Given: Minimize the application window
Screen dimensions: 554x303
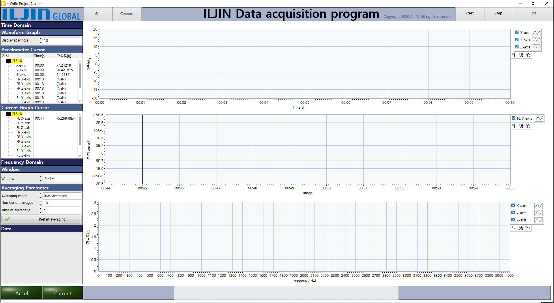Looking at the screenshot, I should click(521, 3).
